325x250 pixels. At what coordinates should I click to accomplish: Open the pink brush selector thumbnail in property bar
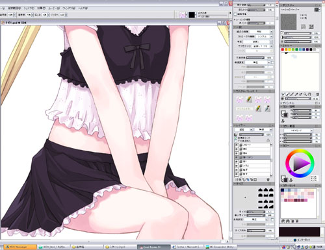pyautogui.click(x=183, y=15)
